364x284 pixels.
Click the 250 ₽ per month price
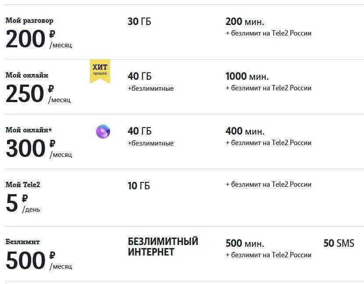click(x=38, y=94)
